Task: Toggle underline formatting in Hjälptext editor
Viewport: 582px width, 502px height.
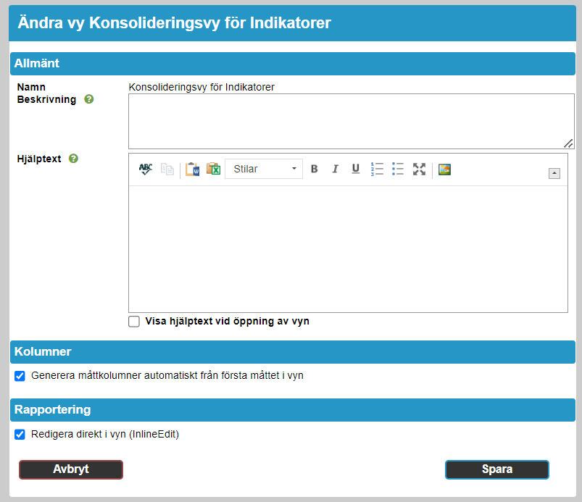Action: (x=355, y=169)
